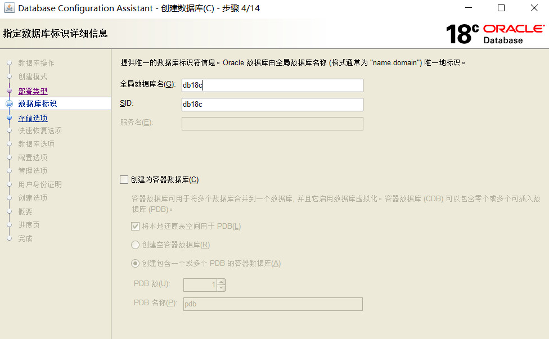Check the 创建为容器数据库 checkbox
Image resolution: width=549 pixels, height=339 pixels.
pos(124,180)
